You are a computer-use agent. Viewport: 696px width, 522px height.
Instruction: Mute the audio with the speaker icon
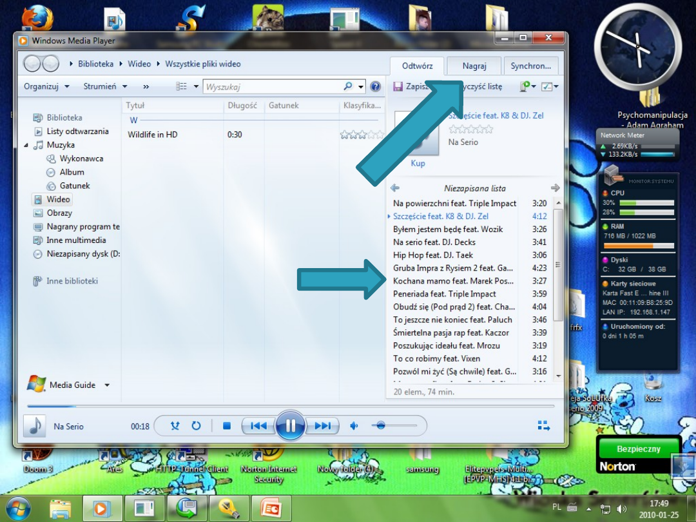[x=353, y=425]
